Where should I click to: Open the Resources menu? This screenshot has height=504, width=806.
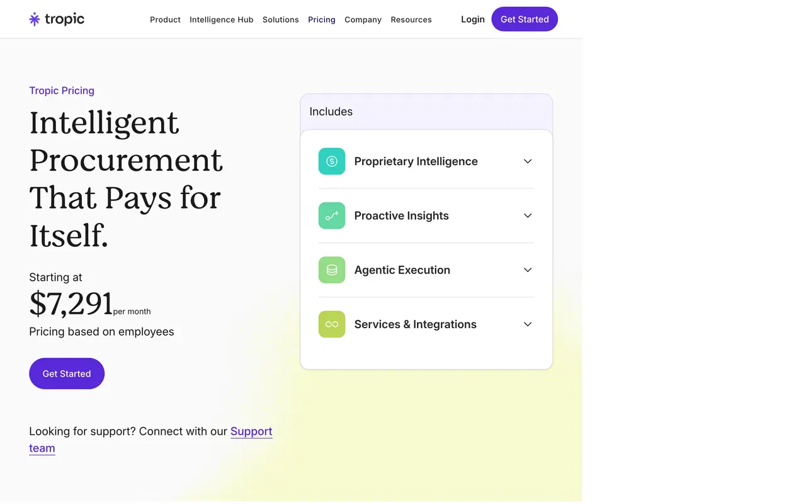point(411,20)
